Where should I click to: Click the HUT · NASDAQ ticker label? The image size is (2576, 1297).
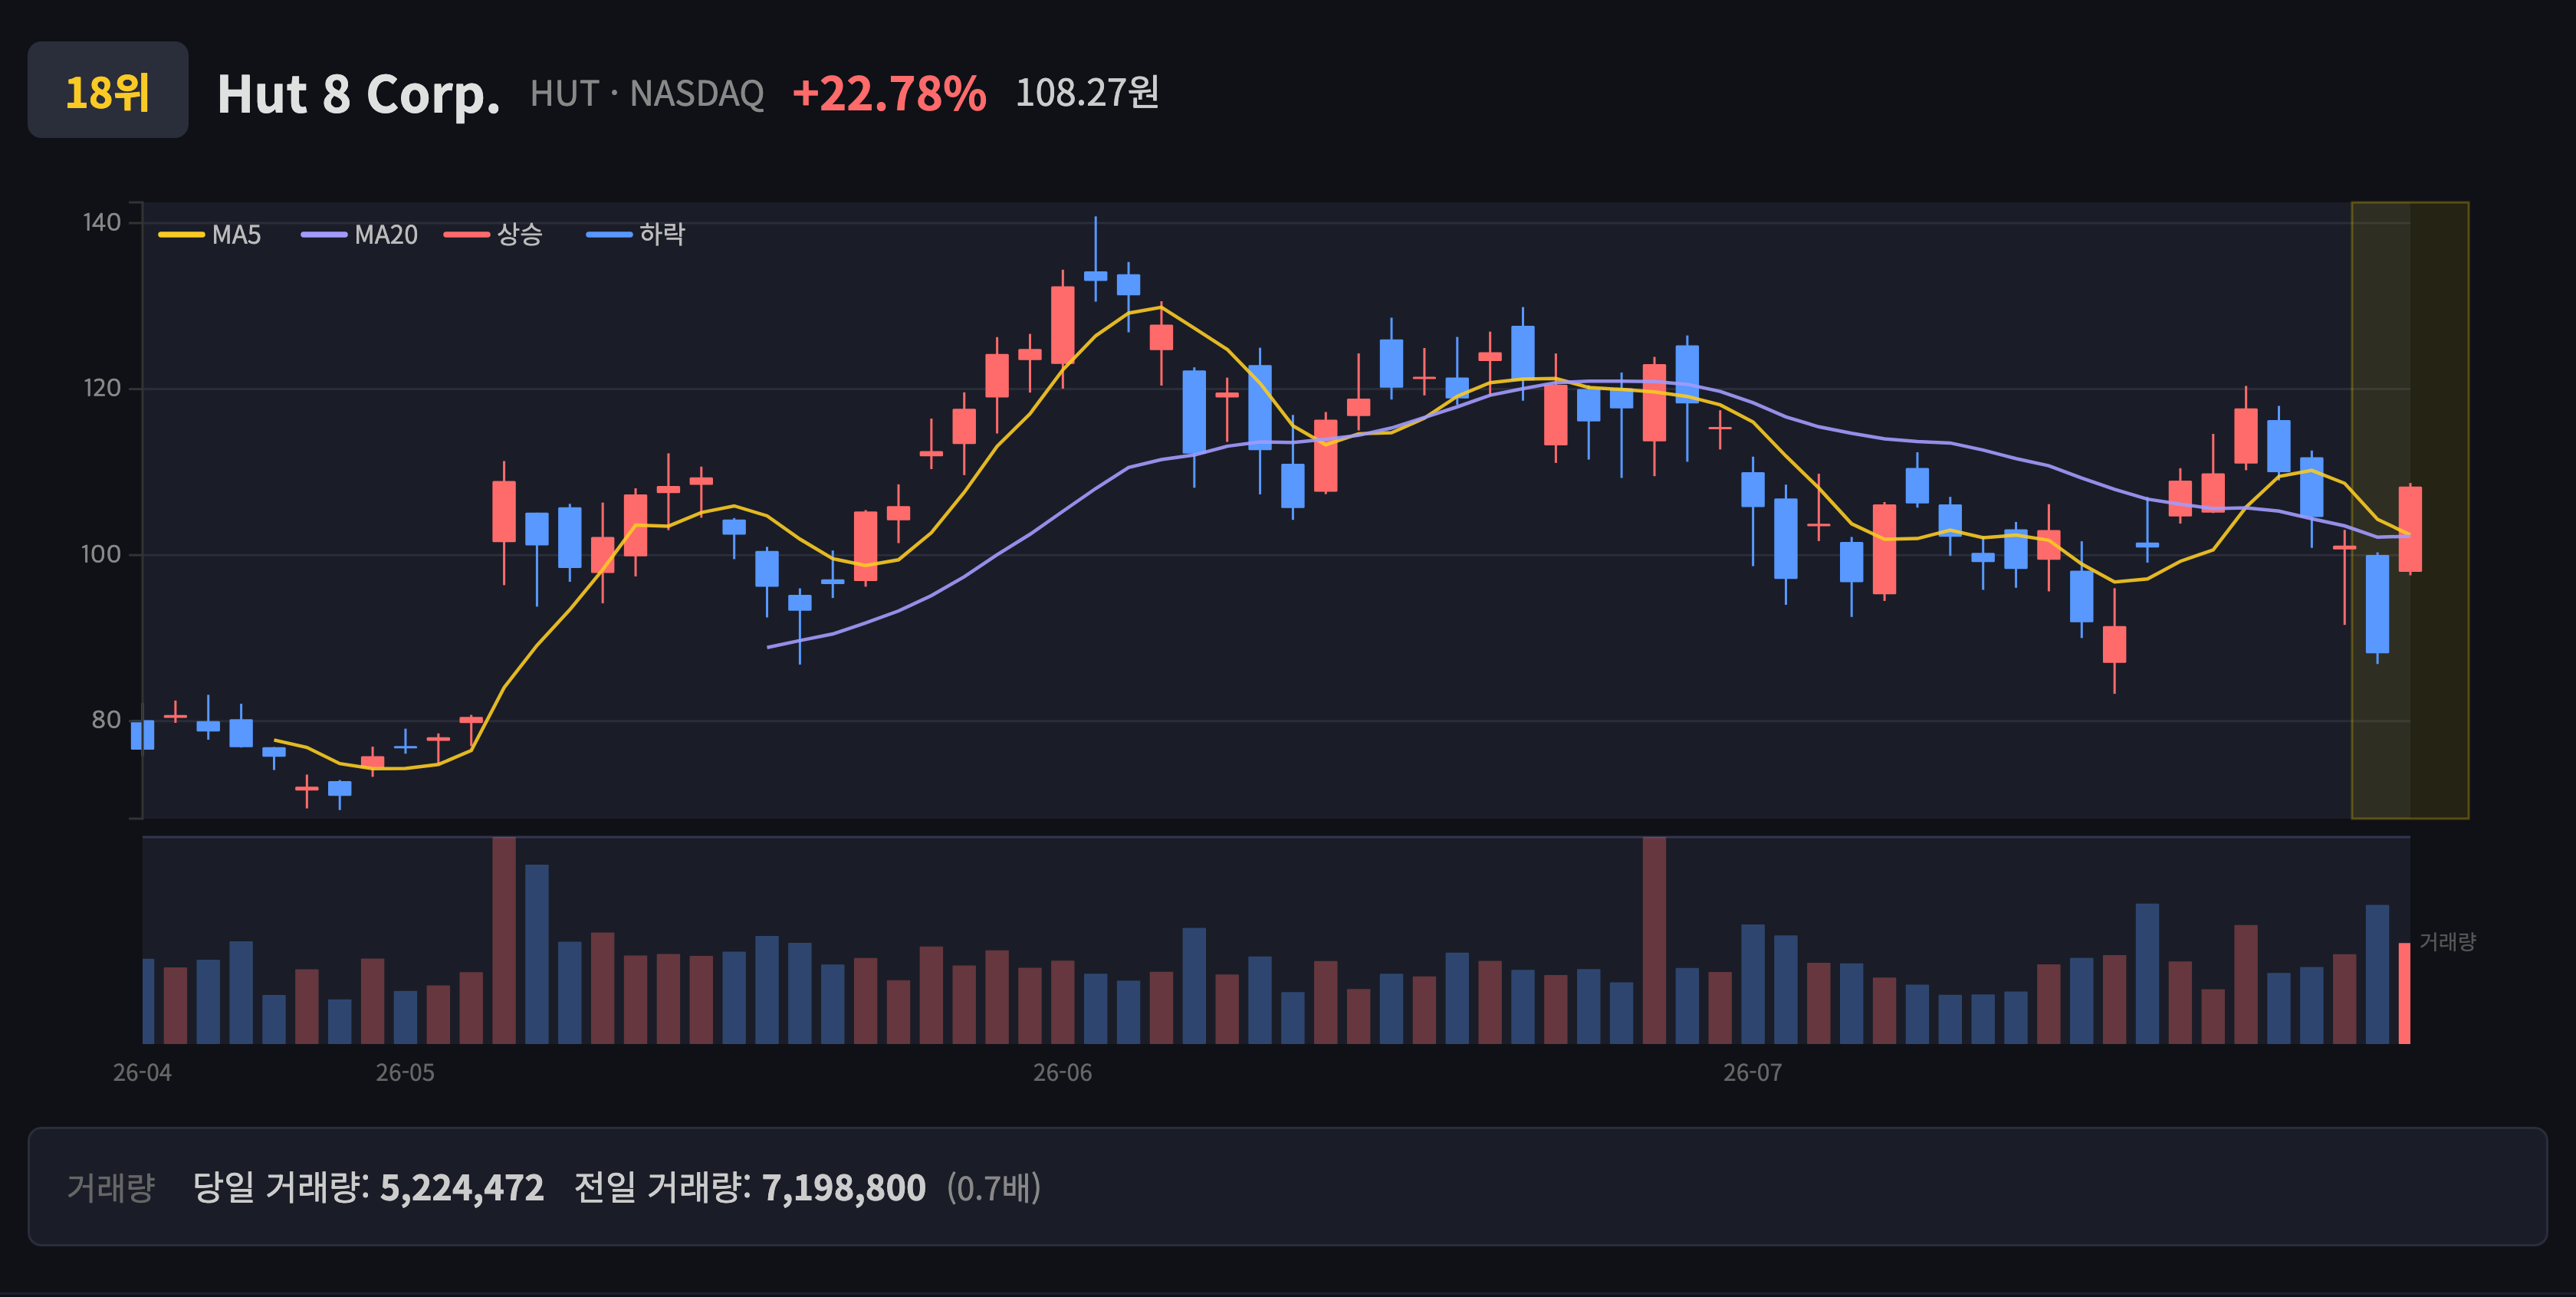[x=647, y=93]
